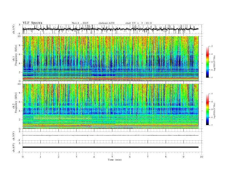Click the "ch.3(V)" axis label
The width and height of the screenshot is (227, 176).
point(13,136)
